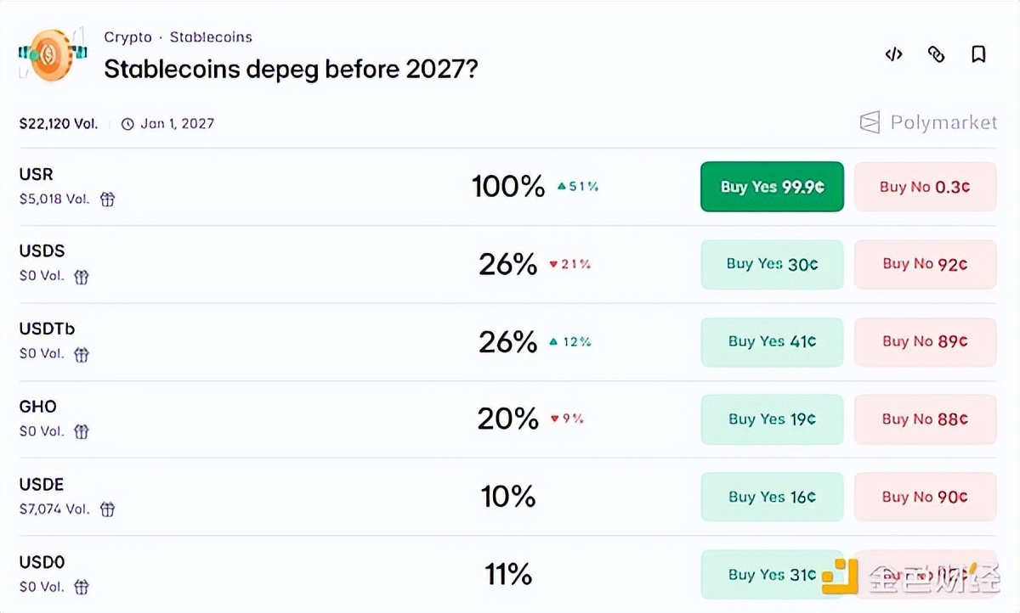This screenshot has height=613, width=1020.
Task: Click the gift icon under GHO
Action: tap(82, 431)
